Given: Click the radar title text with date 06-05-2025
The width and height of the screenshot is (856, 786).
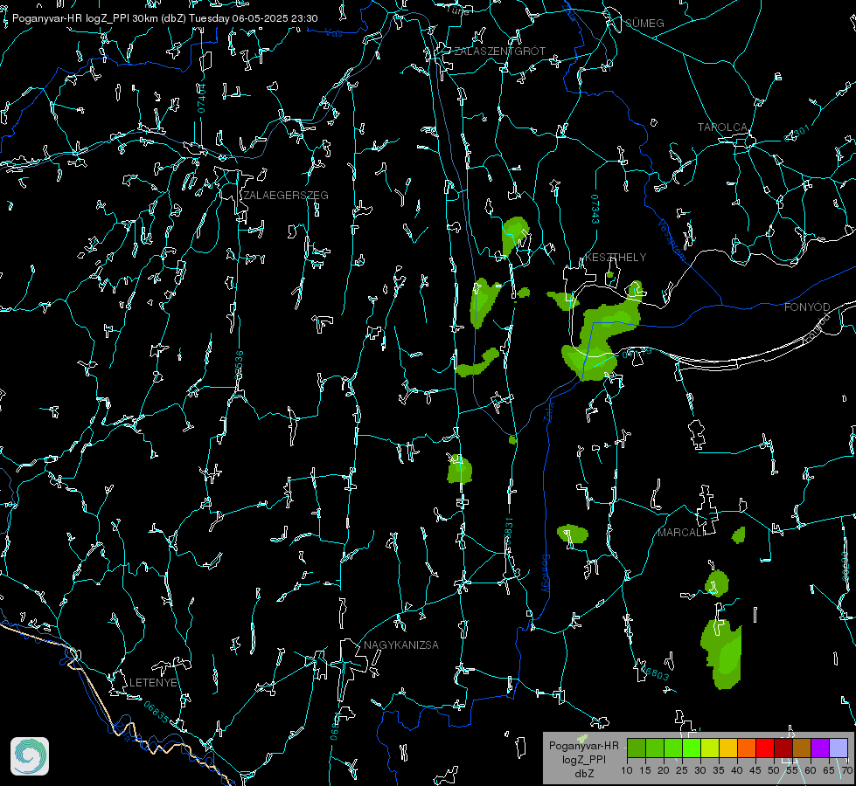Looking at the screenshot, I should (165, 18).
